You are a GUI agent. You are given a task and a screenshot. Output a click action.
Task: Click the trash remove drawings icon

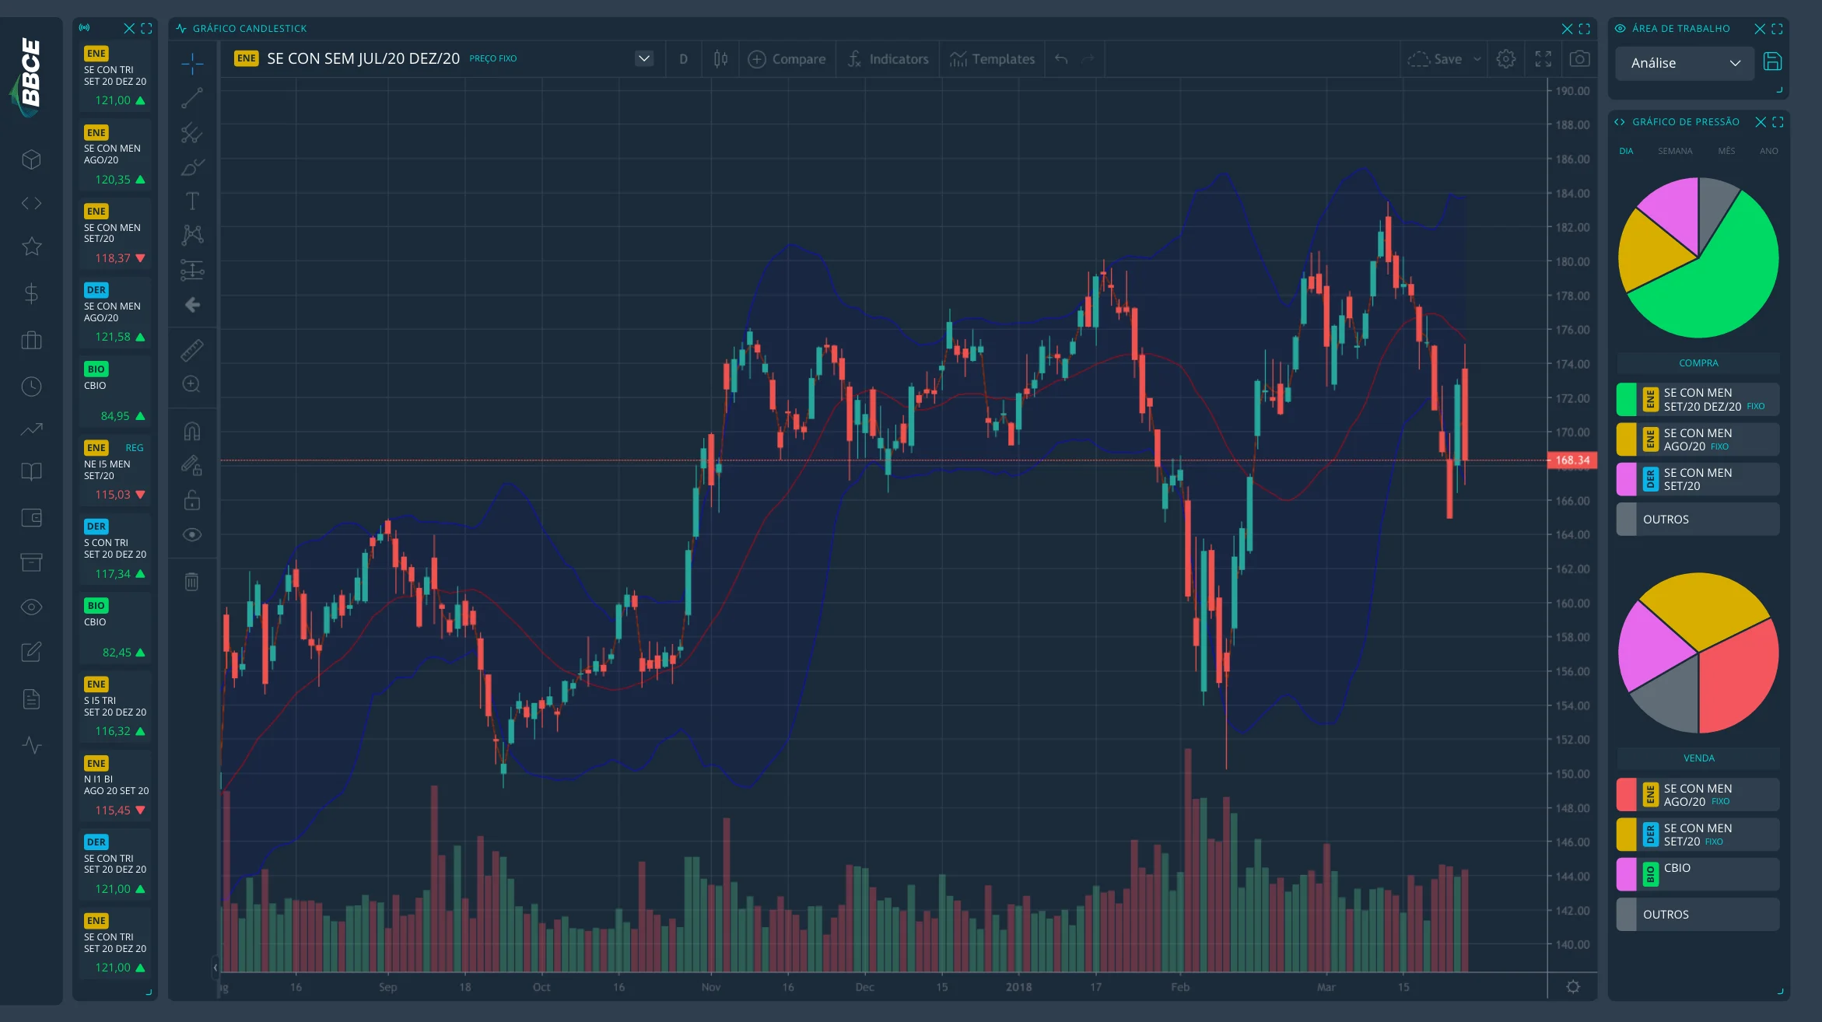tap(192, 581)
